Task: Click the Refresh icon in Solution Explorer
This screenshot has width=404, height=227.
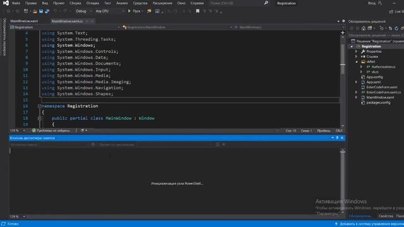Action: [x=396, y=28]
